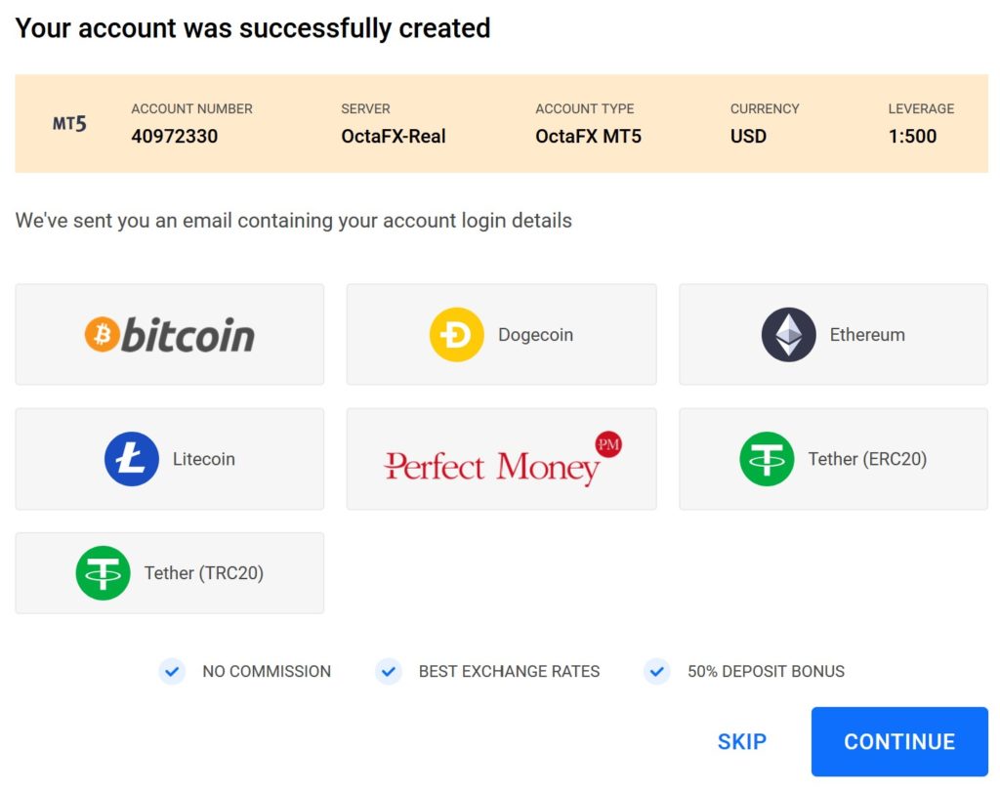
Task: Choose the Dogecoin deposit method tile
Action: point(501,334)
